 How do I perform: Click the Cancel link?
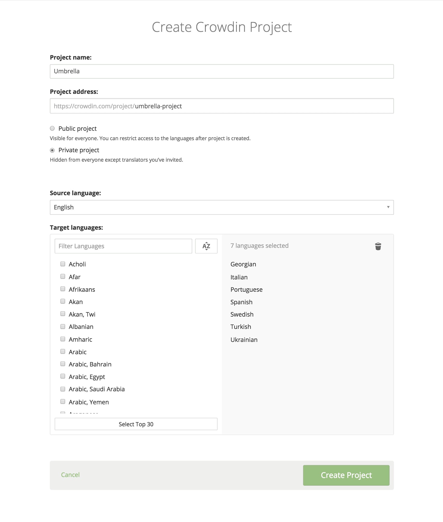coord(70,475)
